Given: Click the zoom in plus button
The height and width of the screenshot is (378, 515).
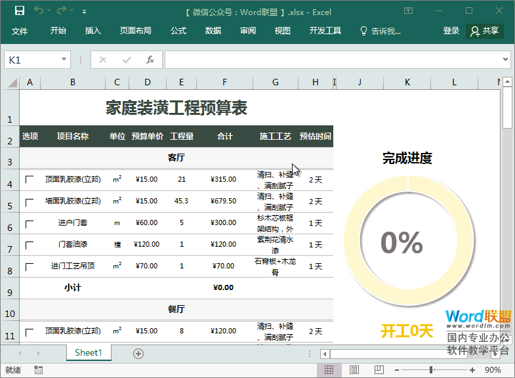Looking at the screenshot, I should click(x=472, y=370).
